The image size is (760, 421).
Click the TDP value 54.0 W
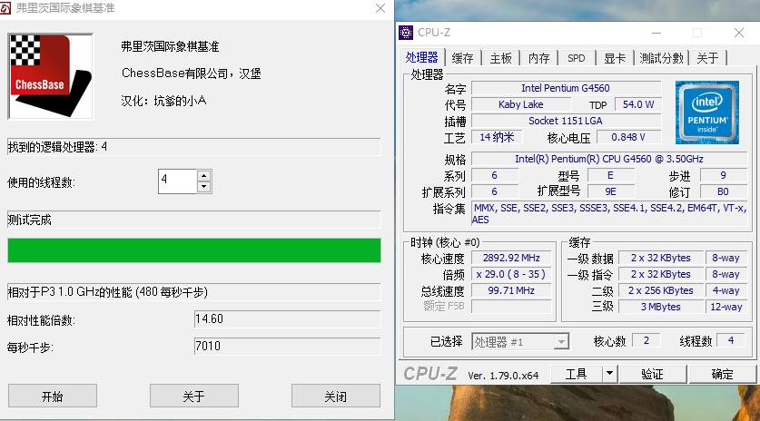[x=637, y=104]
